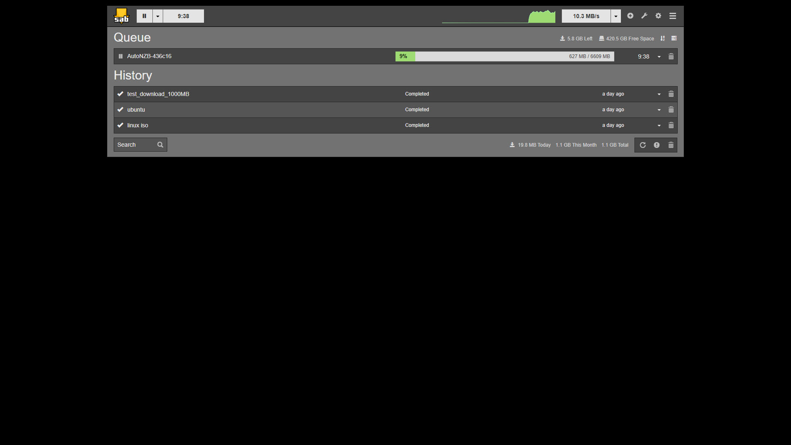
Task: Select the History tab/section
Action: pyautogui.click(x=133, y=75)
